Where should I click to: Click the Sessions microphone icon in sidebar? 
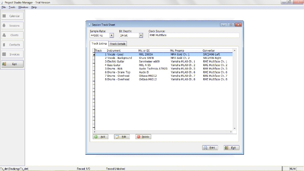point(5,25)
